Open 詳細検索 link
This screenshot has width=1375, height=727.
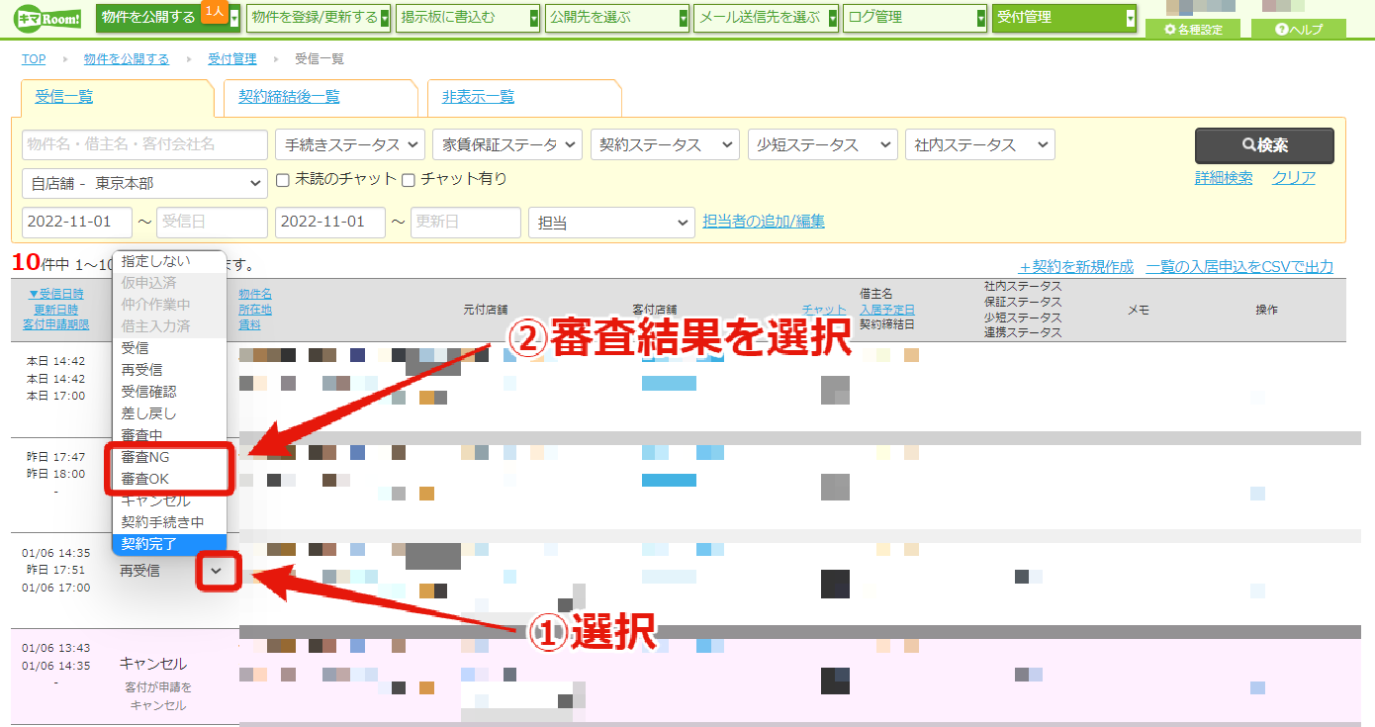[x=1224, y=178]
